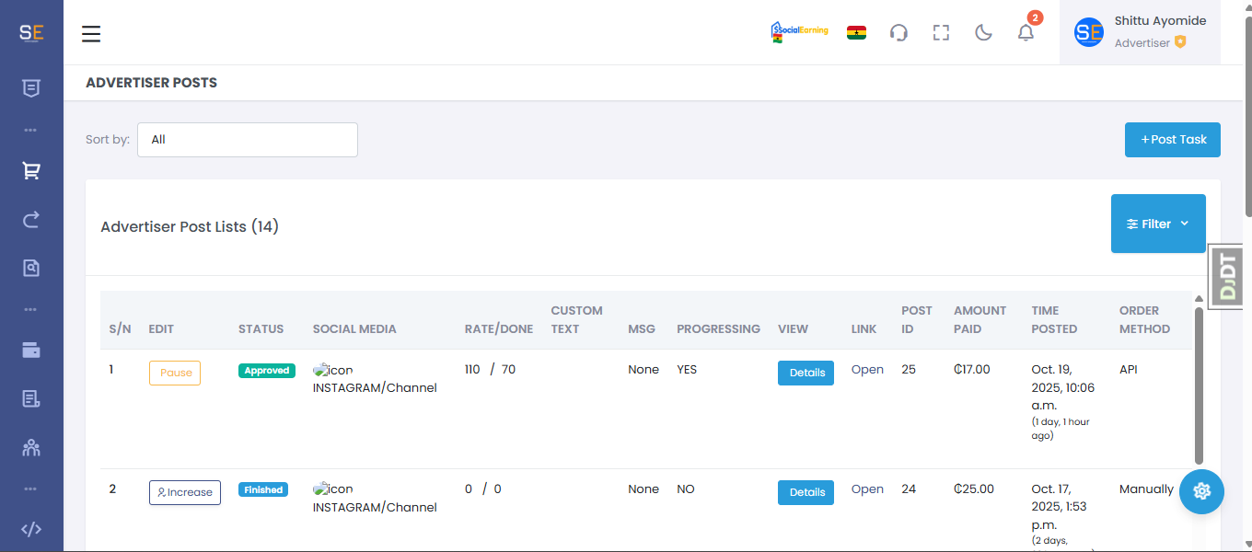Toggle dark mode with the moon icon
1252x552 pixels.
(983, 33)
